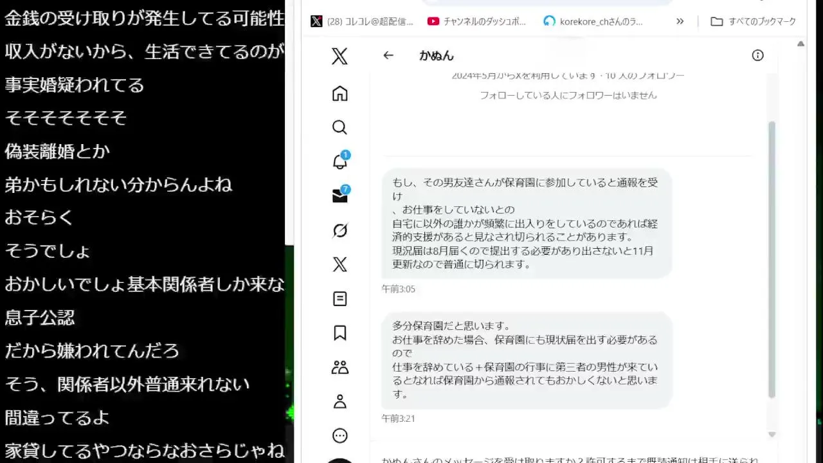Open the チャンネルのダッシュボ… YouTube bookmark
This screenshot has height=463, width=823.
476,21
